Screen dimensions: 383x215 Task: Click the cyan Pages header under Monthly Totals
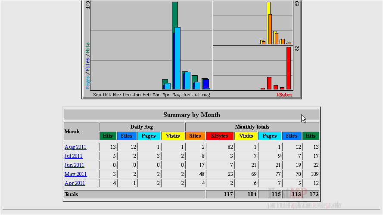tap(270, 136)
